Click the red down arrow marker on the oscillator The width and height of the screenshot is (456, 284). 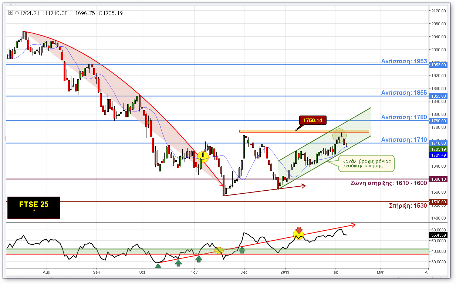coord(299,231)
